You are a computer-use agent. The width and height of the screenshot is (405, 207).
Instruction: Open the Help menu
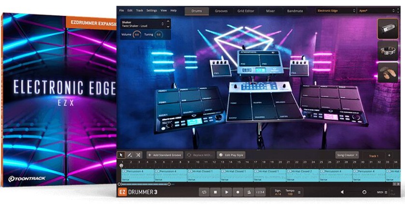[x=173, y=11]
